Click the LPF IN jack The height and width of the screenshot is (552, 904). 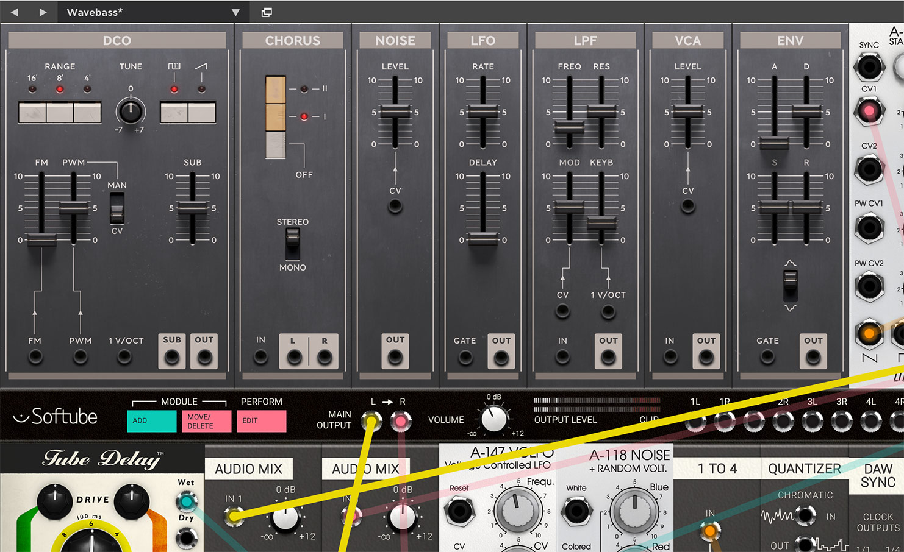tap(562, 357)
